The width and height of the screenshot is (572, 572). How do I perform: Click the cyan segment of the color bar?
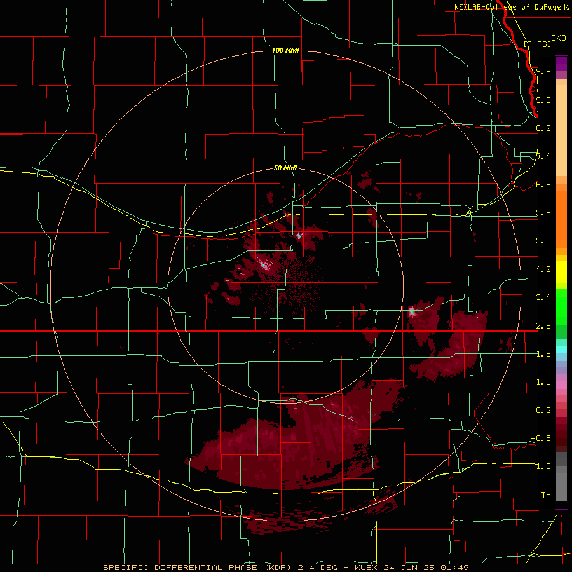click(x=561, y=349)
